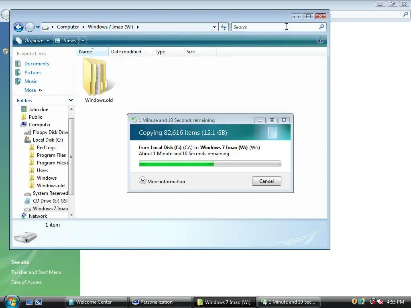The height and width of the screenshot is (308, 411).
Task: Expand arrow after Windows 7 lmao breadcrumb
Action: click(x=138, y=27)
